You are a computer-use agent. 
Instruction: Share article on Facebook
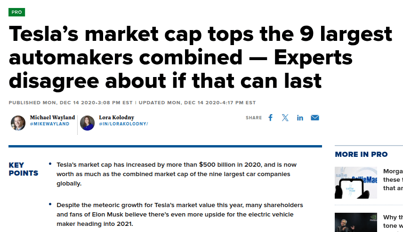tap(270, 118)
